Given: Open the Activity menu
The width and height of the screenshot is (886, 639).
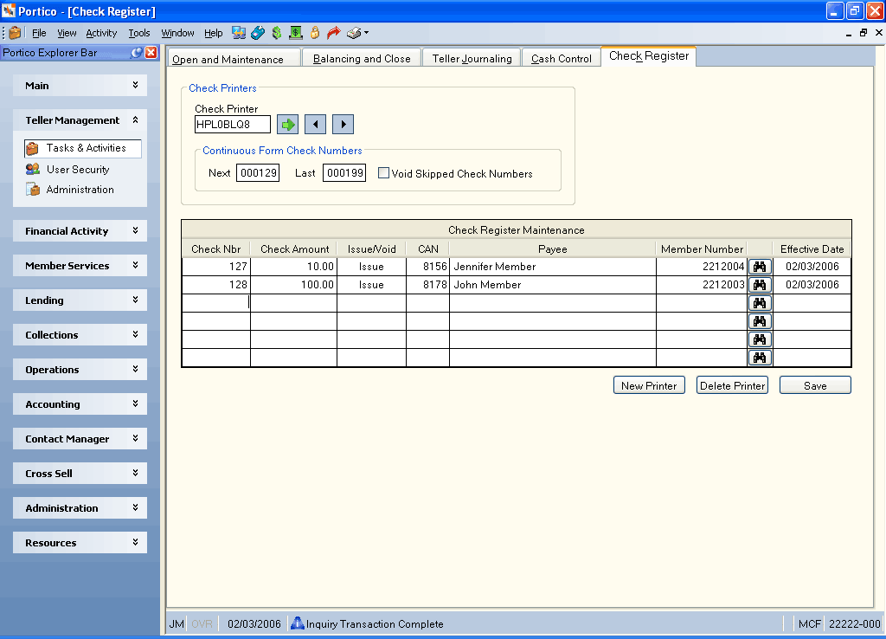Looking at the screenshot, I should pyautogui.click(x=101, y=33).
